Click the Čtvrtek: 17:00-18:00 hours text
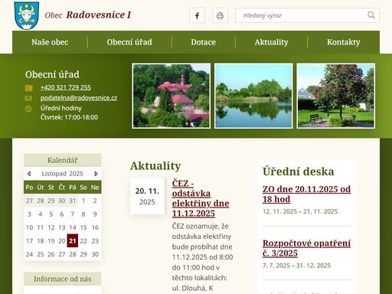 point(69,117)
